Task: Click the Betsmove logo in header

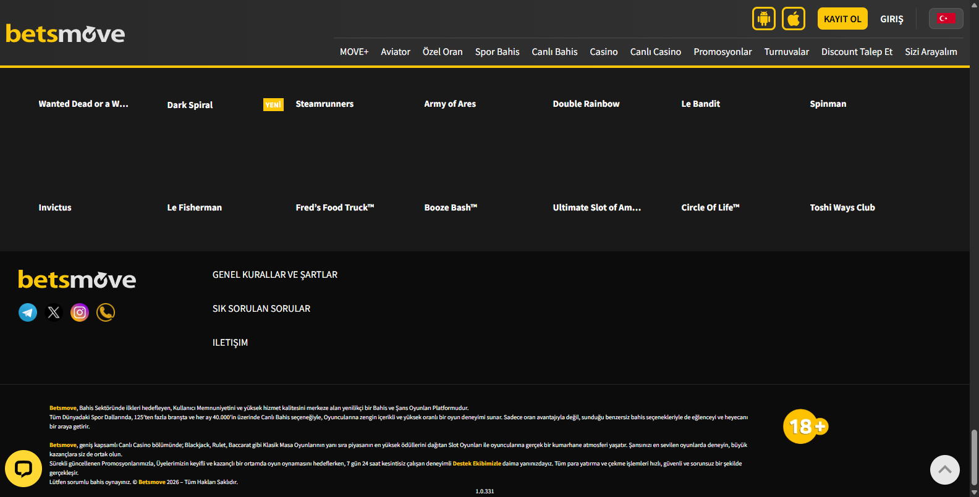Action: pos(66,34)
